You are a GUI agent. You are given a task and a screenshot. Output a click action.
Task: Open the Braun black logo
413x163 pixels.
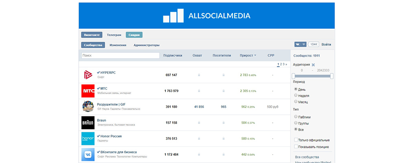pyautogui.click(x=88, y=123)
